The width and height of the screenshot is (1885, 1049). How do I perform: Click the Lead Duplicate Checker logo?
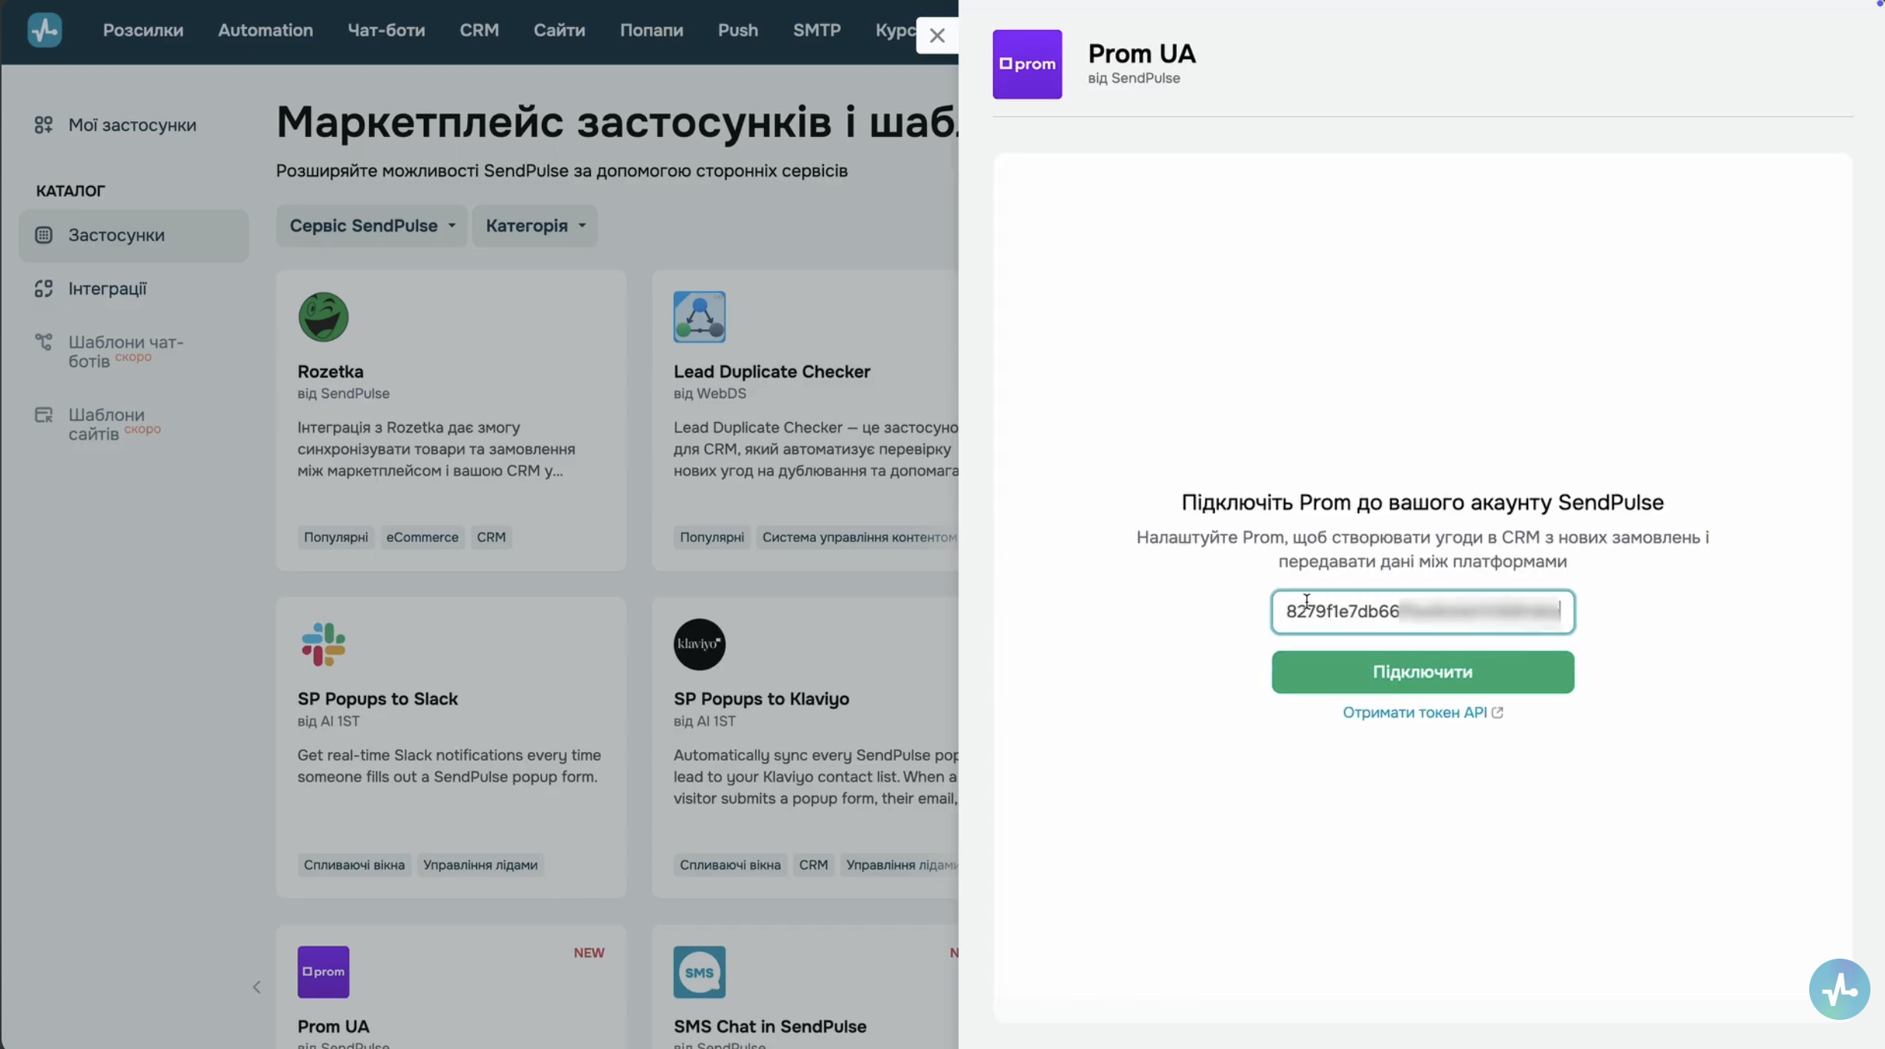click(x=699, y=316)
